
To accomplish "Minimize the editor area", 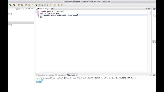I will point(146,8).
